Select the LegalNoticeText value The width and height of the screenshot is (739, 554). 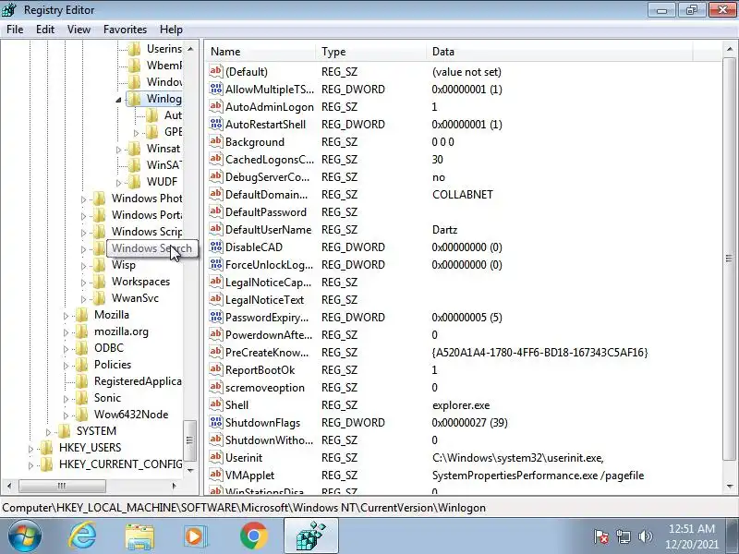click(x=264, y=299)
